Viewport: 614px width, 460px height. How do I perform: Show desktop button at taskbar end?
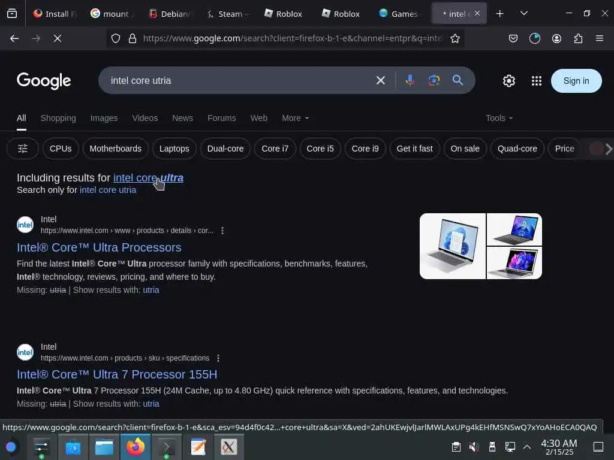point(598,447)
